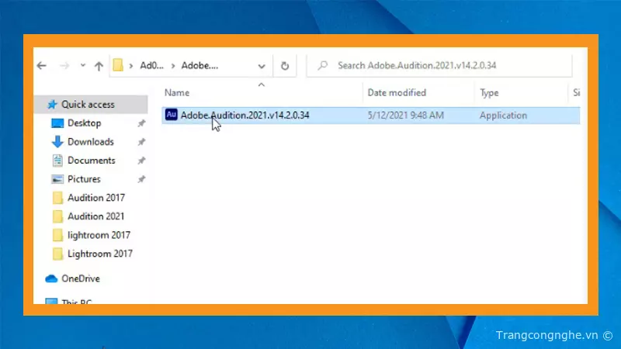
Task: Sort files by Date modified column
Action: (x=397, y=93)
